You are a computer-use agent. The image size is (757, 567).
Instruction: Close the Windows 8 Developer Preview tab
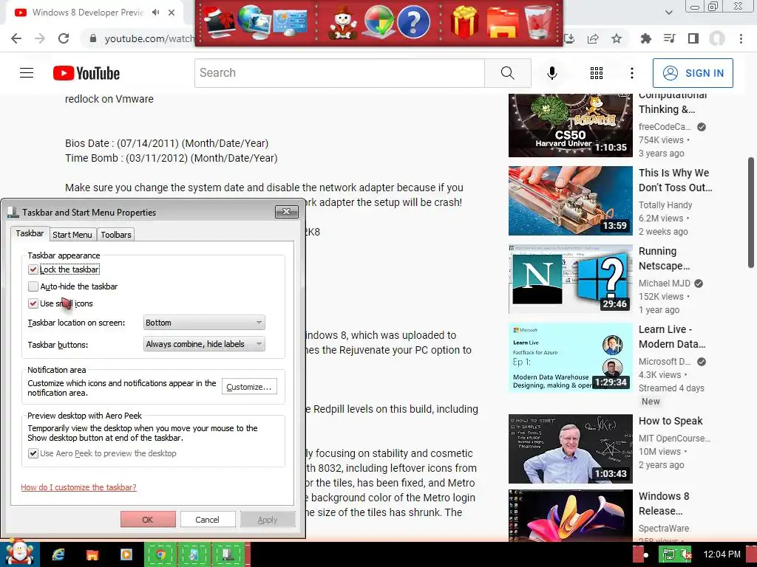point(172,13)
